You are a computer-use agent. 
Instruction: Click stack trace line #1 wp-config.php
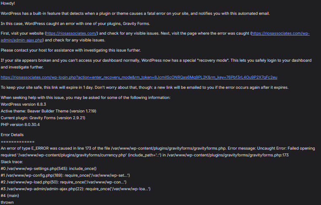click(x=65, y=175)
